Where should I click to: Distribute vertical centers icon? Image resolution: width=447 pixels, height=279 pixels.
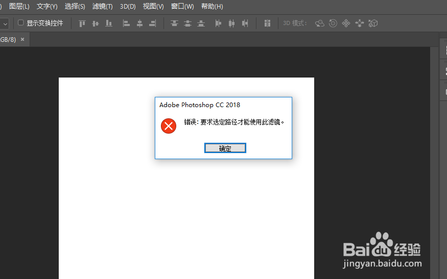point(187,23)
